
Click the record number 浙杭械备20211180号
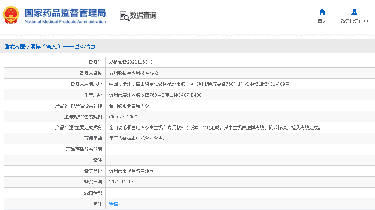(x=130, y=62)
